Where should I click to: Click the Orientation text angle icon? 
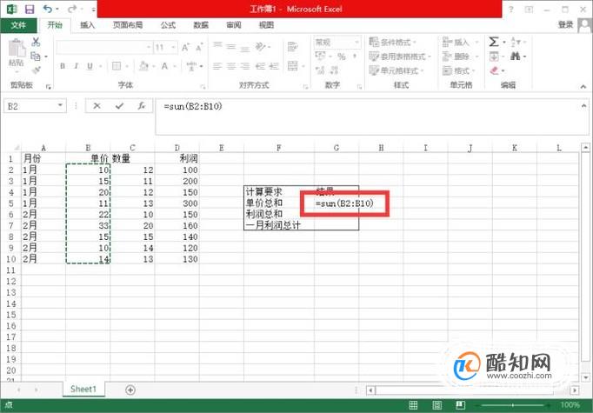coord(261,47)
